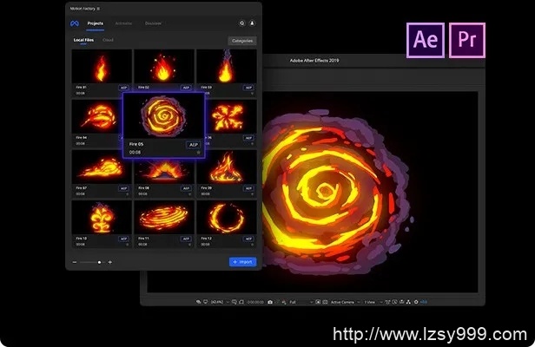Open the user account profile icon
This screenshot has height=347, width=535.
(x=252, y=23)
